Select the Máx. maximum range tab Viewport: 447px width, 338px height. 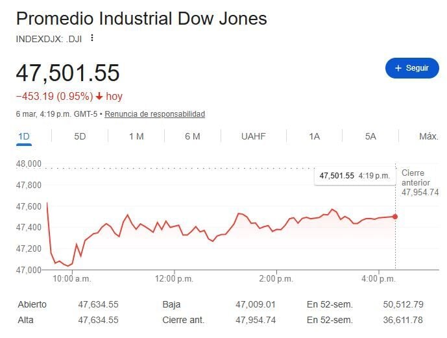click(x=428, y=136)
